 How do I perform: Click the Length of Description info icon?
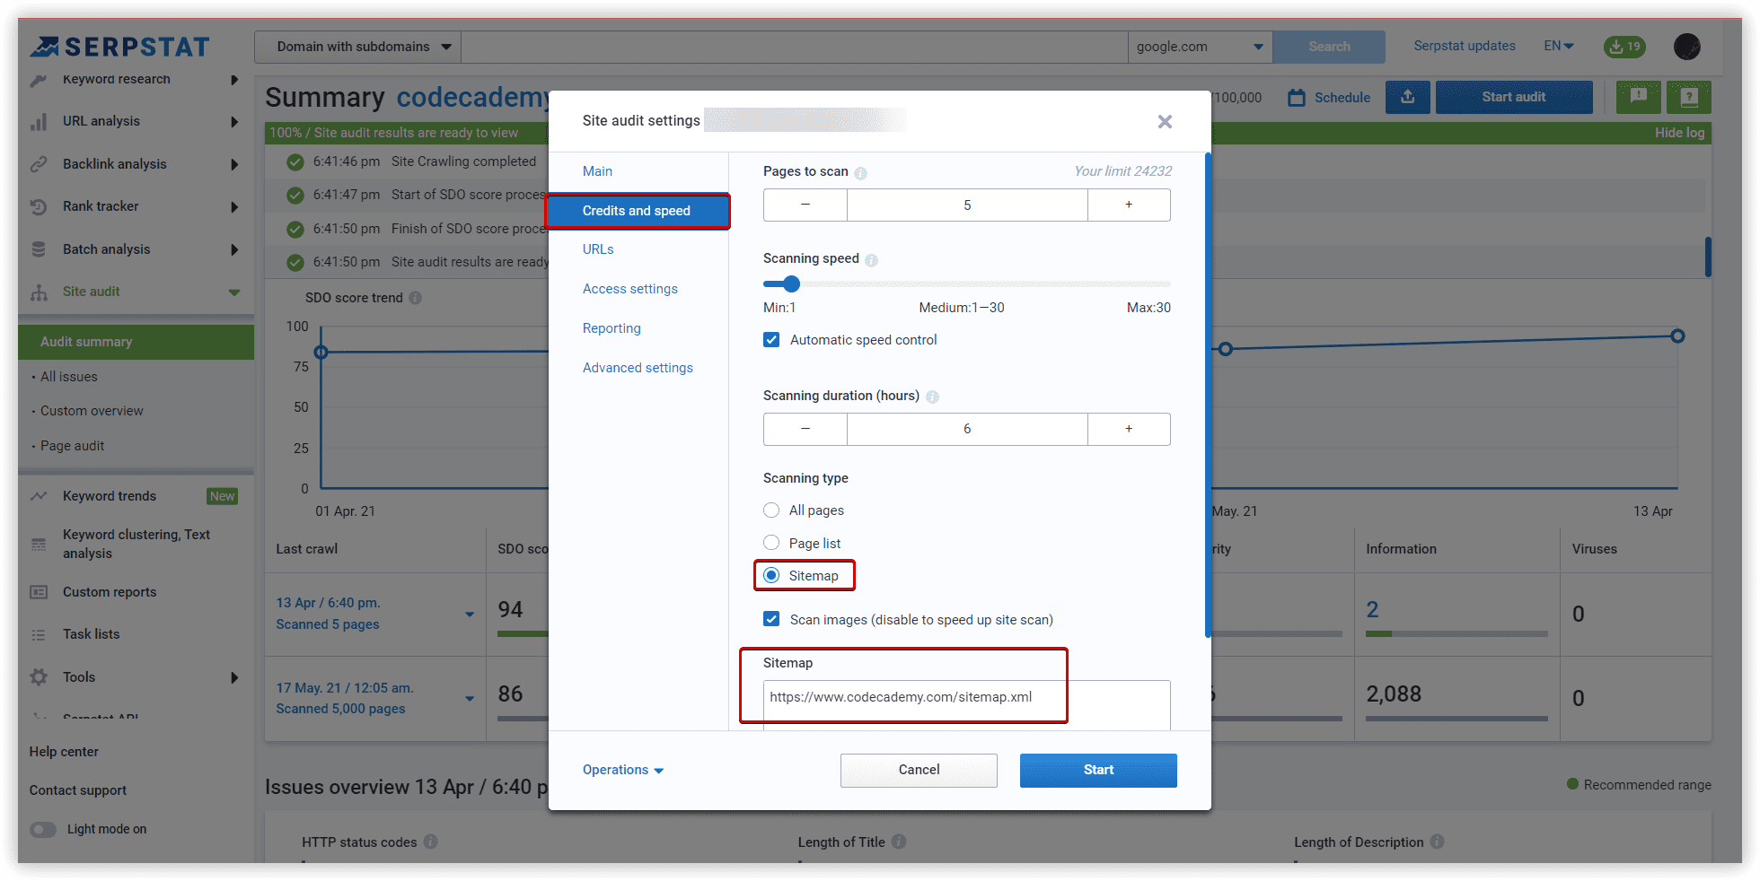(x=1438, y=842)
